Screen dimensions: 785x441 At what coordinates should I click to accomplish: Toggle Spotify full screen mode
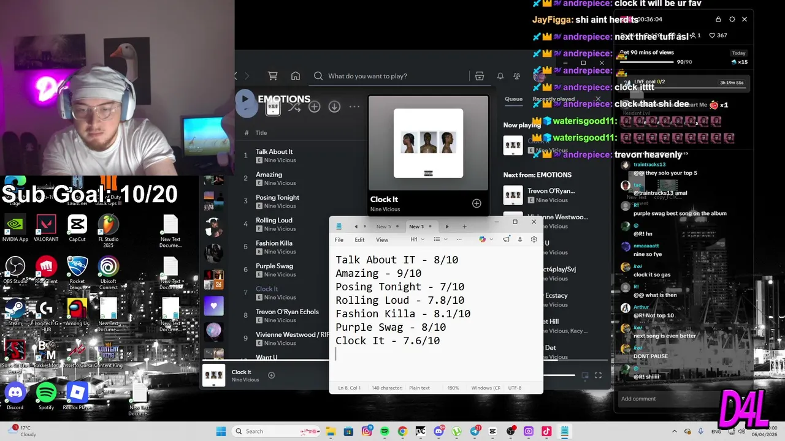pos(598,375)
